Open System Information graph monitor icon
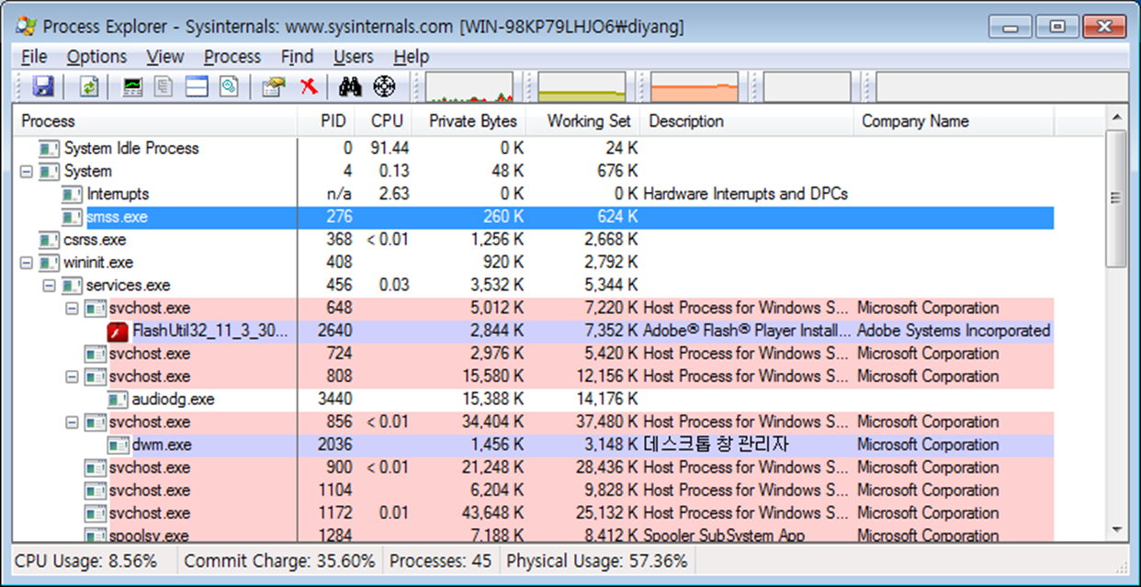This screenshot has width=1141, height=587. (133, 87)
